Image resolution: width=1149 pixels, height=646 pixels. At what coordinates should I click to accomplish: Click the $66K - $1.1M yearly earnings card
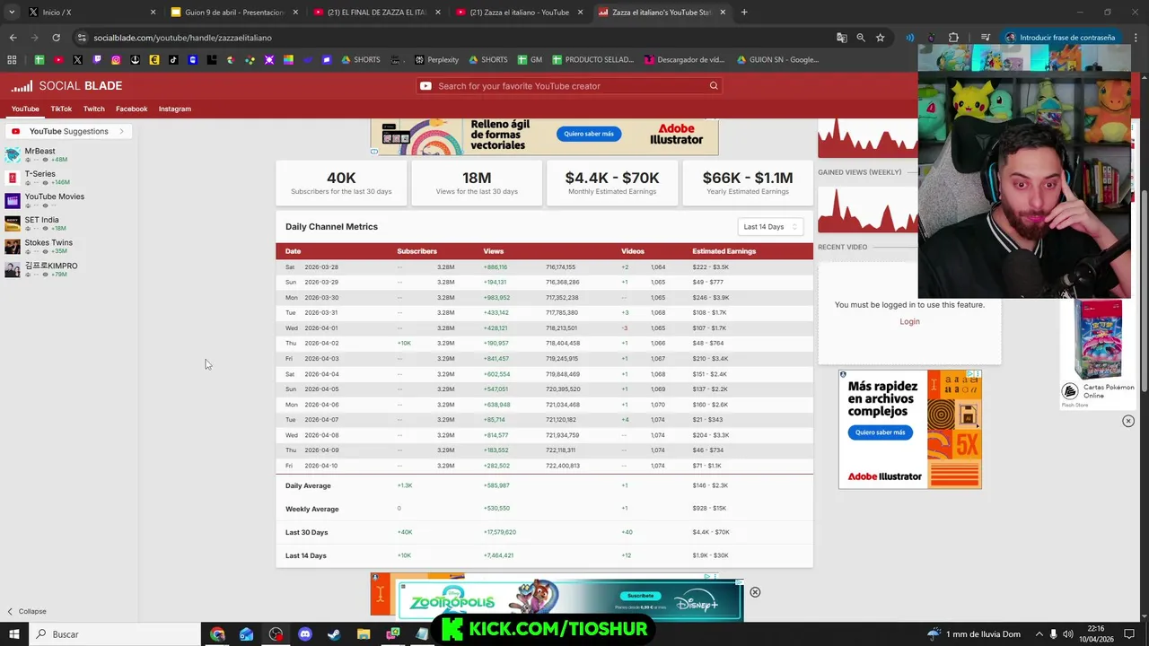747,183
